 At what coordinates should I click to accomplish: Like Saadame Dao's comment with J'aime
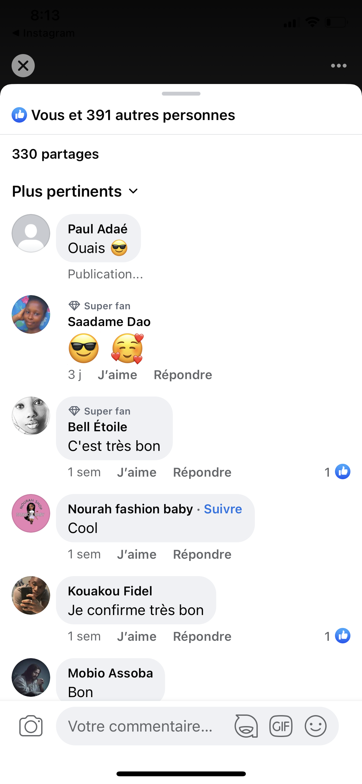[x=117, y=375]
